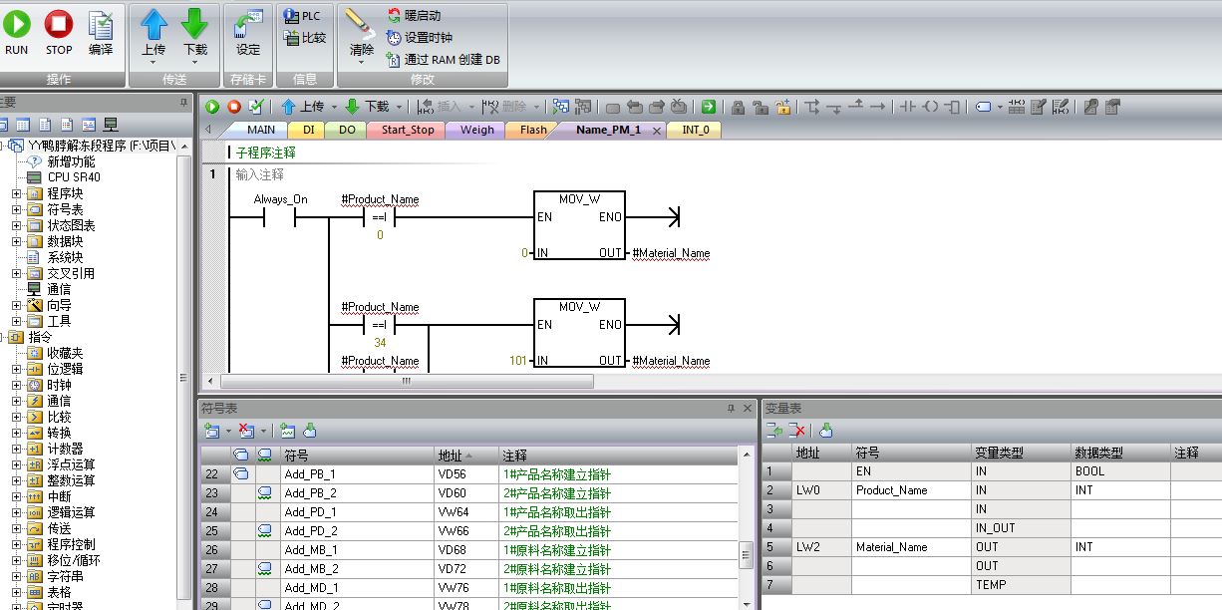Click 暖启动 (warm start) button
Screen dimensions: 1222x610
(x=414, y=16)
